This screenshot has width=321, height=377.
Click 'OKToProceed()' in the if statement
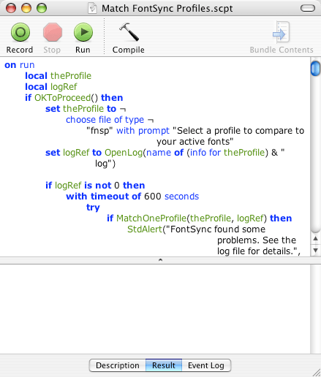(x=66, y=98)
